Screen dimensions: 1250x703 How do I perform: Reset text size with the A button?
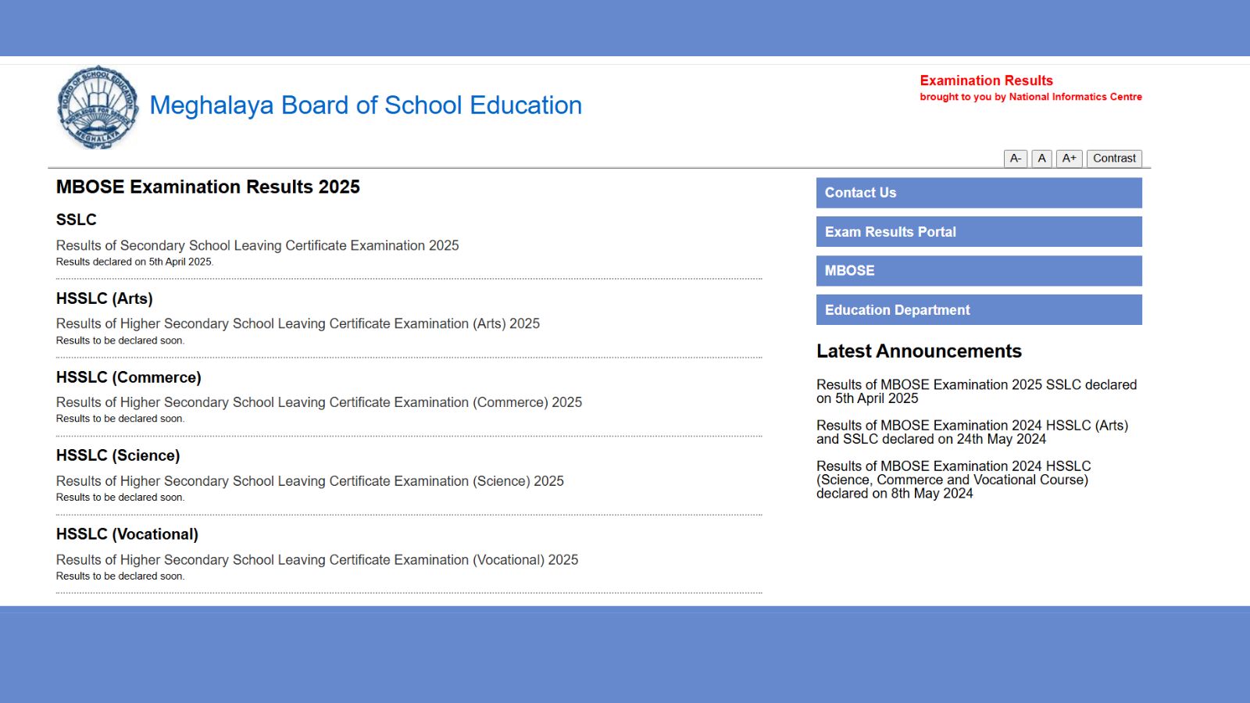point(1041,159)
